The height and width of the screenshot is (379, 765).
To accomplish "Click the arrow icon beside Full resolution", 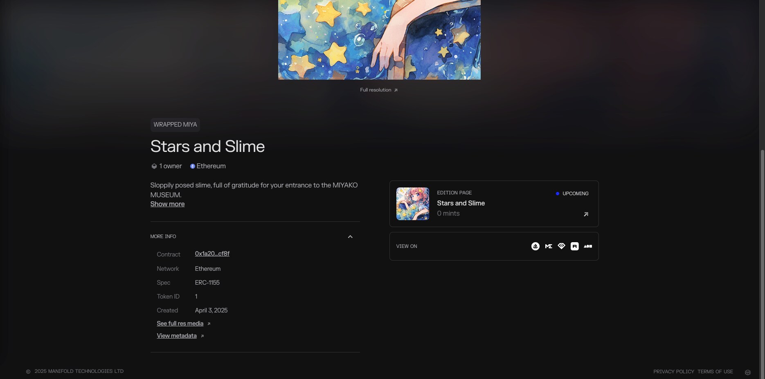I will (396, 90).
